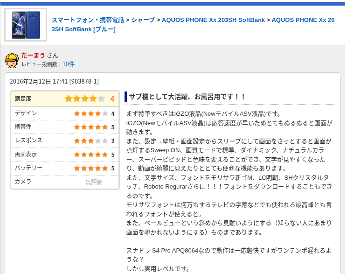Click the 携帯性 star rating
The width and height of the screenshot is (347, 274).
click(91, 127)
